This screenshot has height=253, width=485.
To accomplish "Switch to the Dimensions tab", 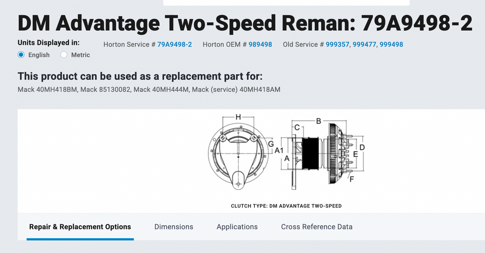I will coord(174,227).
